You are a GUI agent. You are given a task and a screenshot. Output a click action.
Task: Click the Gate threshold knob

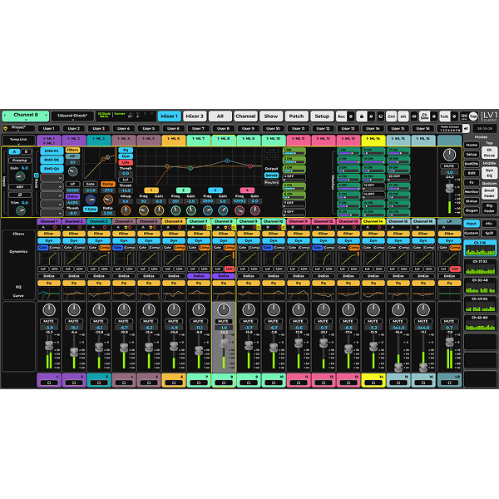pyautogui.click(x=91, y=200)
